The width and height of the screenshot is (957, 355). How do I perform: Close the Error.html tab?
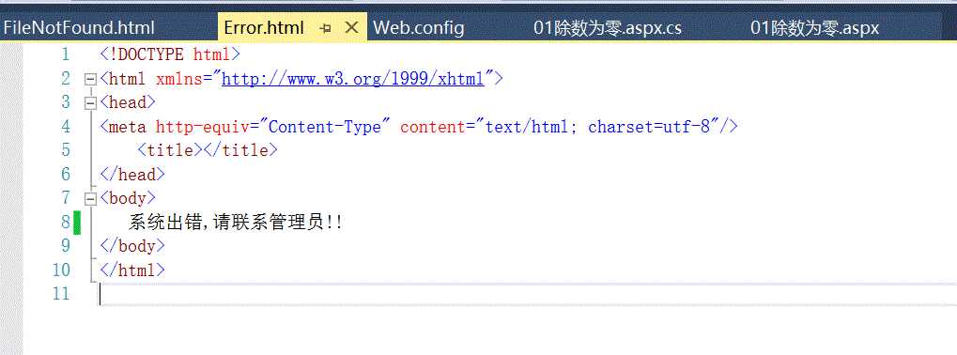351,27
